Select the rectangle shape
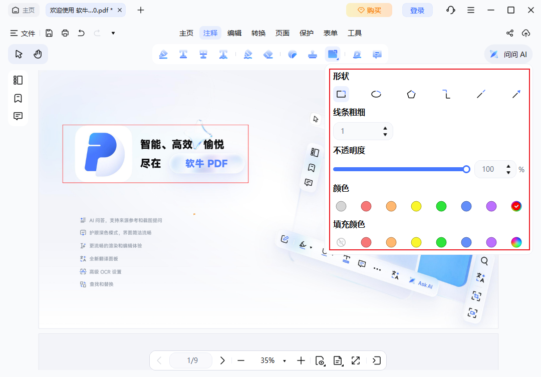The width and height of the screenshot is (541, 377). tap(341, 94)
